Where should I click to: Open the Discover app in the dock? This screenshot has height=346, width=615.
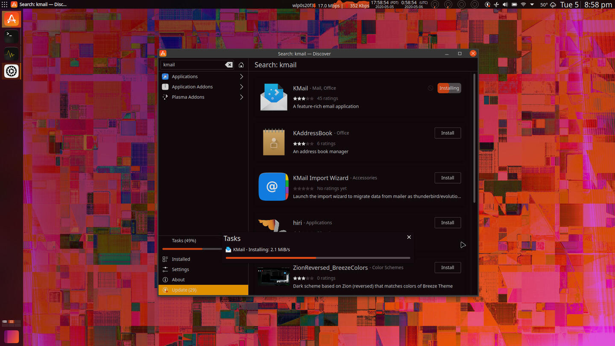(12, 19)
